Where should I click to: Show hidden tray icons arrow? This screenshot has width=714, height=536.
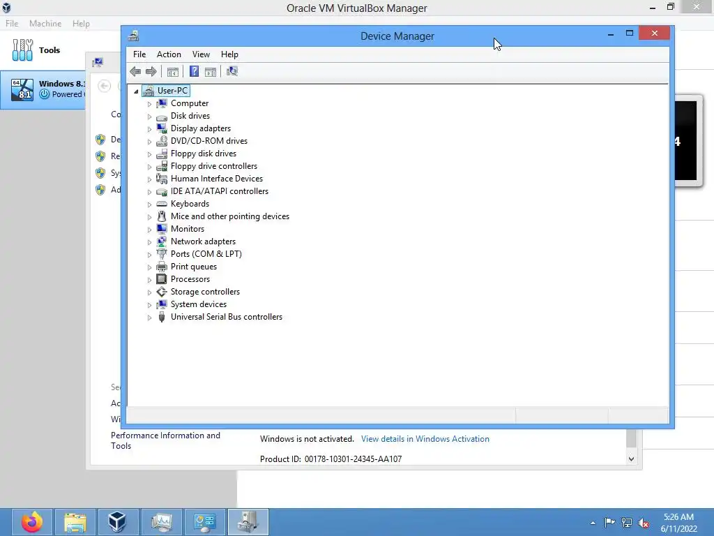click(x=593, y=523)
